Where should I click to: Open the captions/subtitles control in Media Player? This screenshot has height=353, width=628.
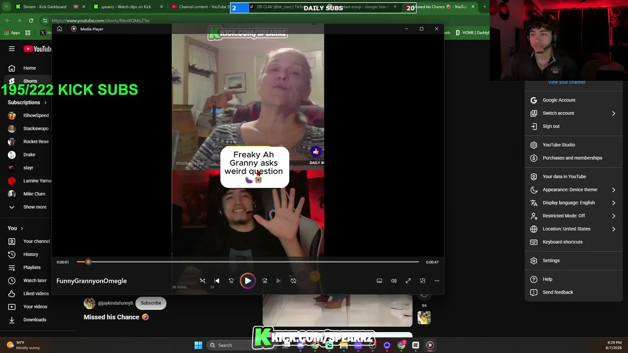(x=379, y=281)
